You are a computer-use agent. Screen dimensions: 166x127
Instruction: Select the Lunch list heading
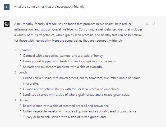24,72
